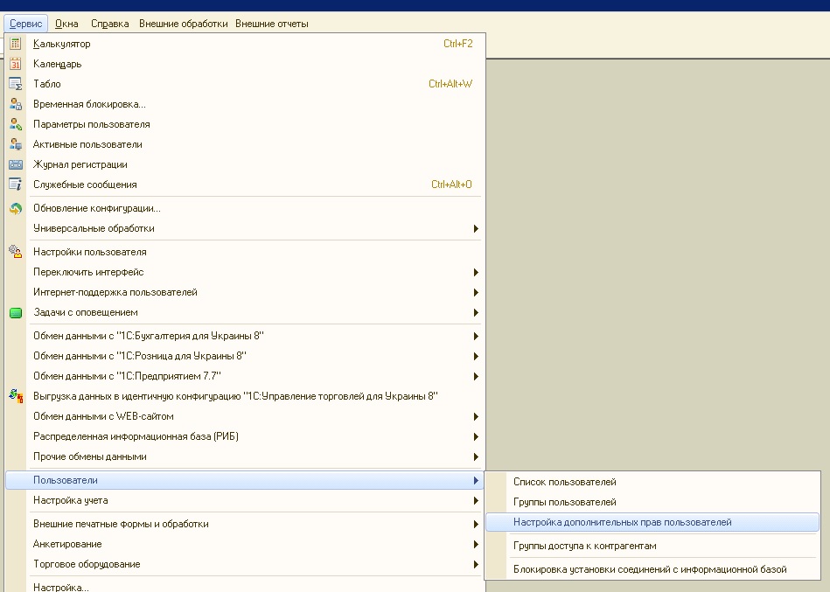Expand the Настройка учета submenu arrow
The image size is (830, 592).
pos(476,500)
